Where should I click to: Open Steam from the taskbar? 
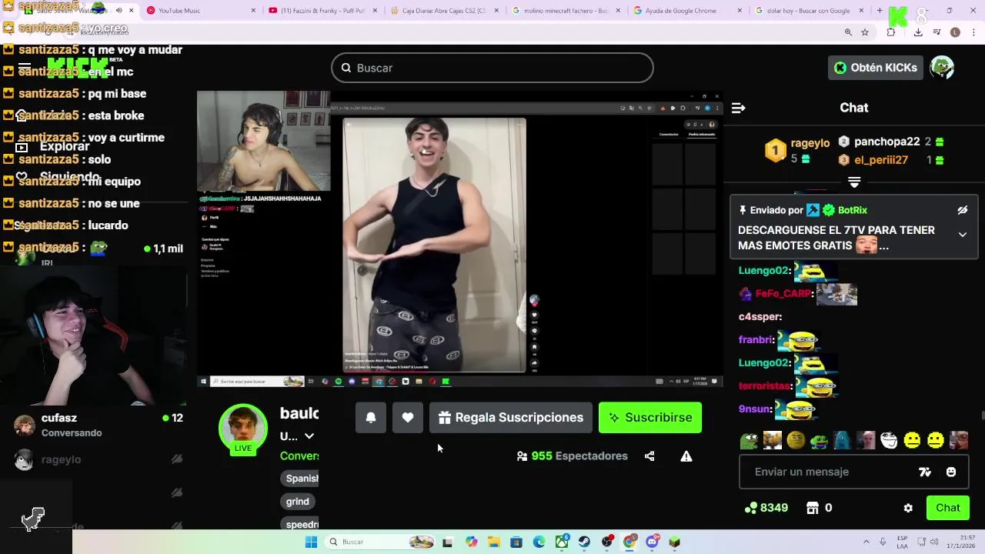585,542
